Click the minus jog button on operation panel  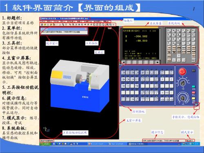click(171, 93)
